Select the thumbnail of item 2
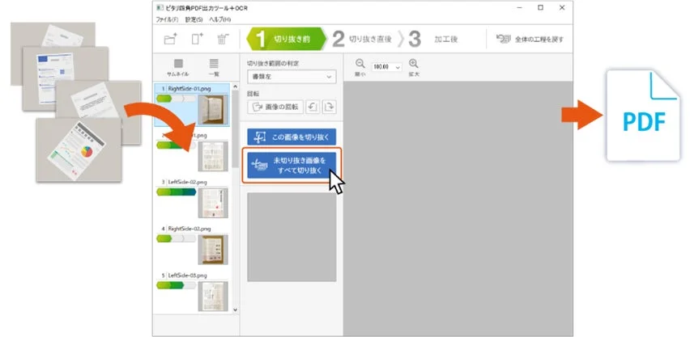The image size is (694, 337). pos(213,156)
